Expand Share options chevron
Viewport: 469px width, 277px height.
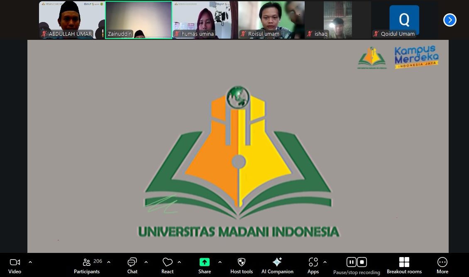click(220, 262)
